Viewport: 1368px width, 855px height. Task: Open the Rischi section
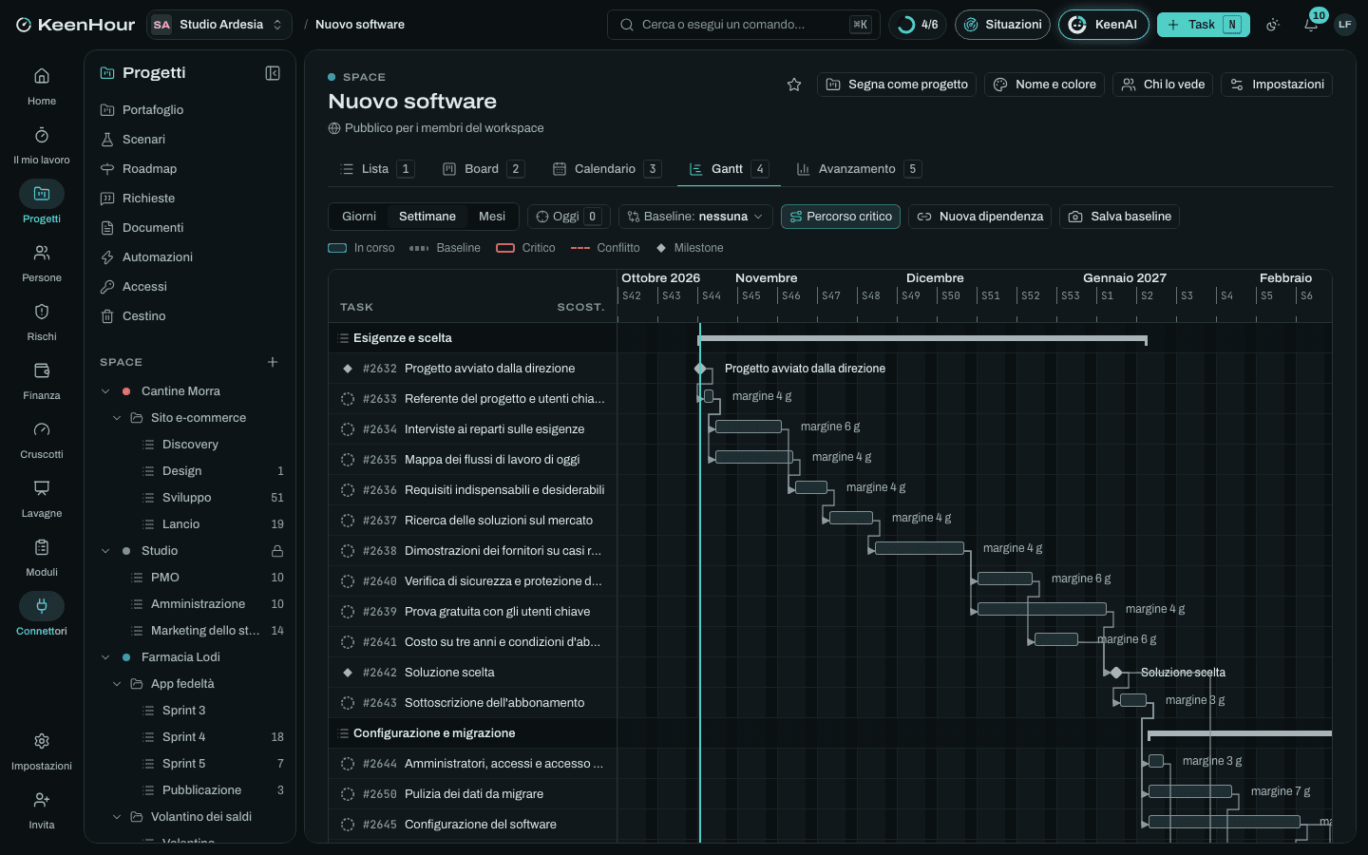42,322
